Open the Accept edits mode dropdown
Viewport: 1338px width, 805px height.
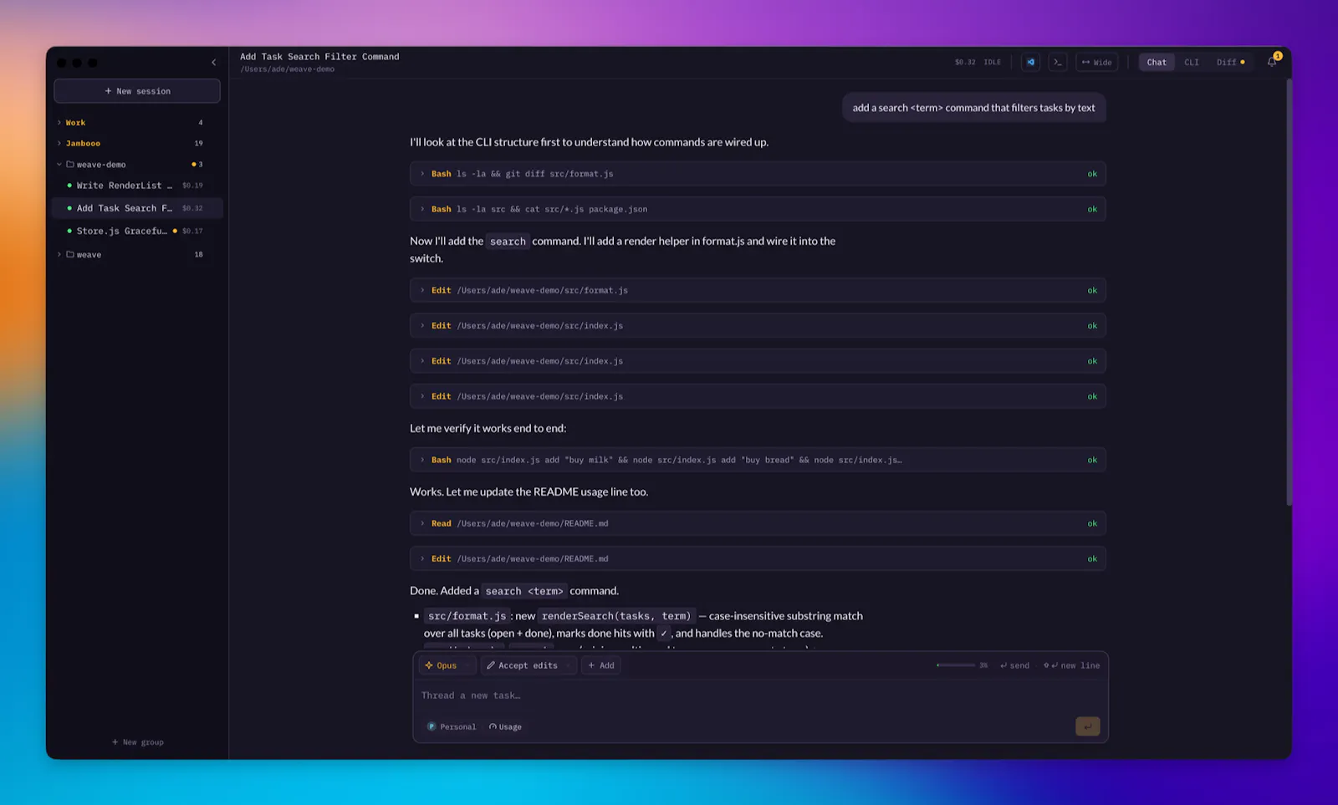tap(529, 665)
